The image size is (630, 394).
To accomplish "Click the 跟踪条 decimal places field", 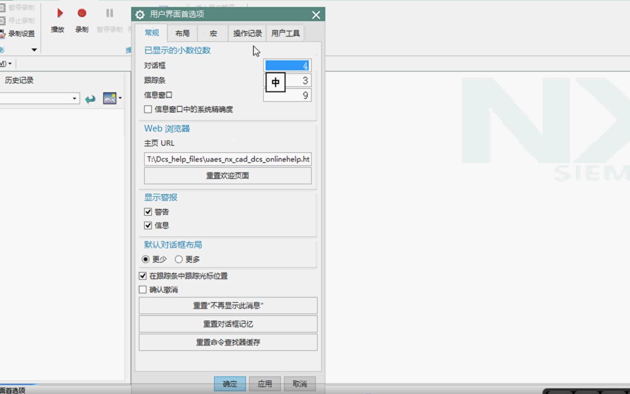I will click(x=287, y=81).
